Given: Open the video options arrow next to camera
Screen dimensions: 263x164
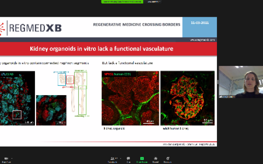Looking at the screenshot, I should pyautogui.click(x=12, y=158).
